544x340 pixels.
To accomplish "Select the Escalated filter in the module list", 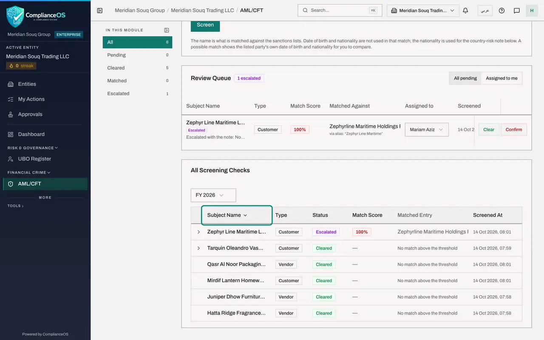I will (137, 93).
